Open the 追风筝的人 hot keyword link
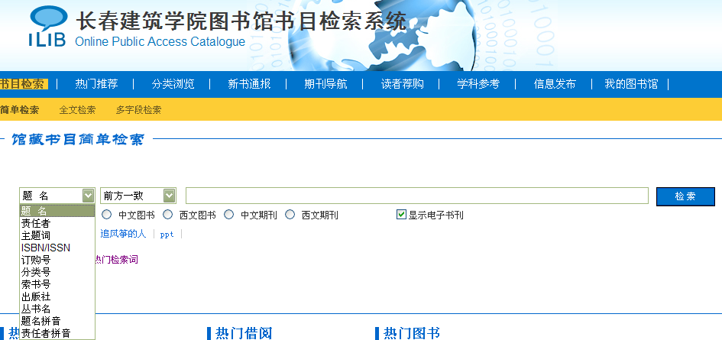 tap(123, 234)
